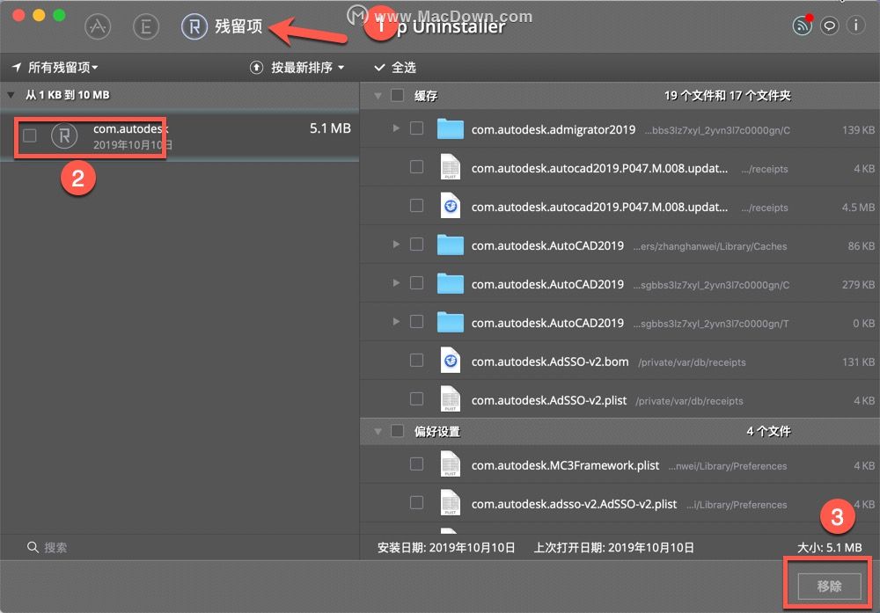This screenshot has width=880, height=613.
Task: Collapse the 缓存 section triangle
Action: [378, 96]
